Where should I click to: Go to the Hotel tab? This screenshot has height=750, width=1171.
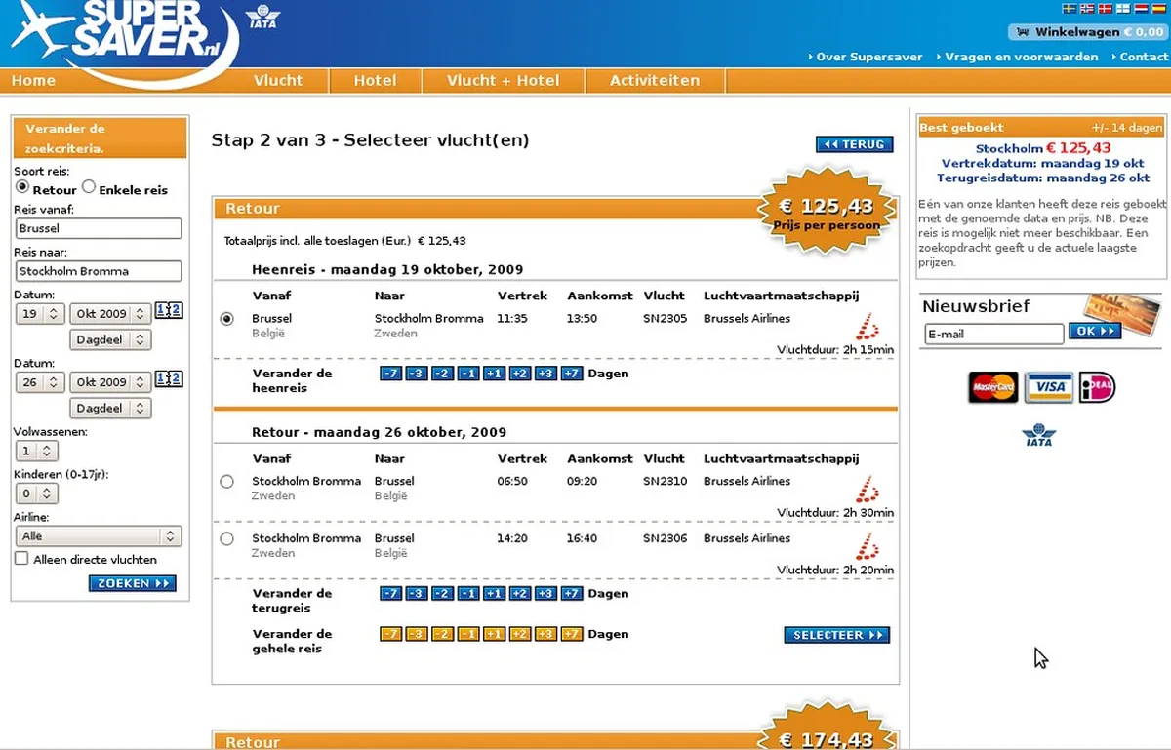tap(375, 80)
